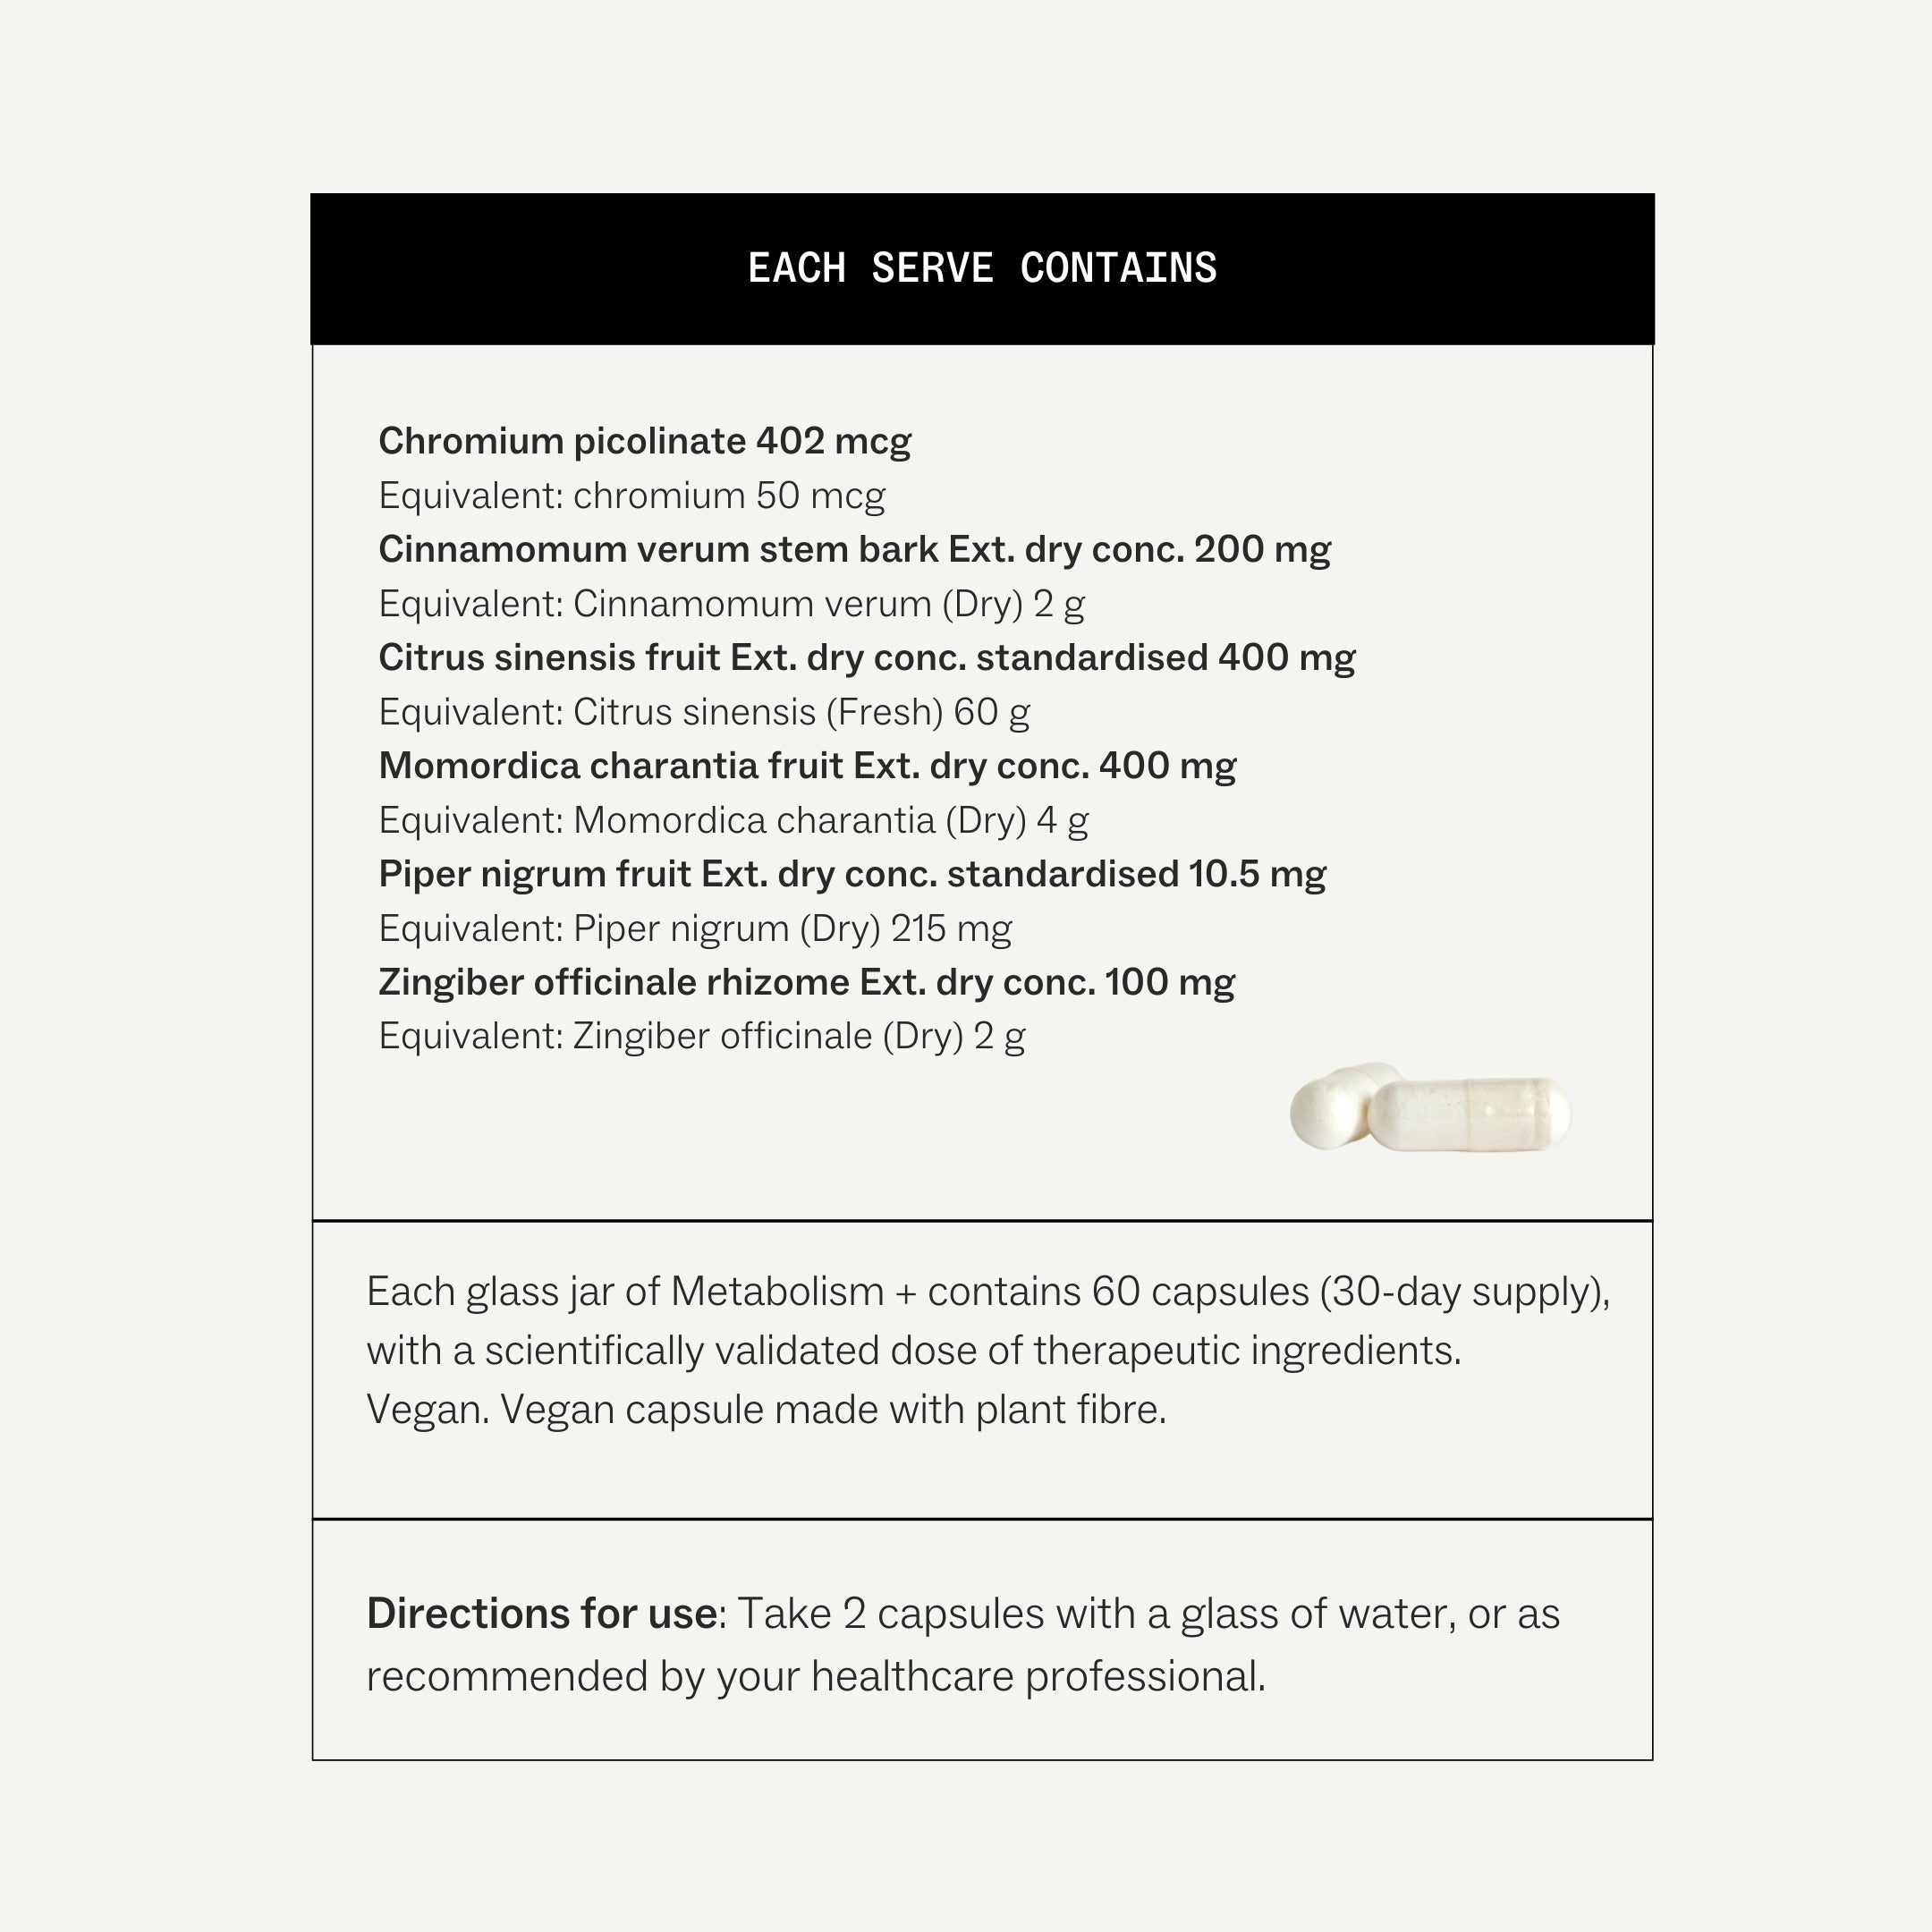Select the Cinnamomum verum stem bark heading
Viewport: 1932px width, 1932px height.
pos(854,549)
